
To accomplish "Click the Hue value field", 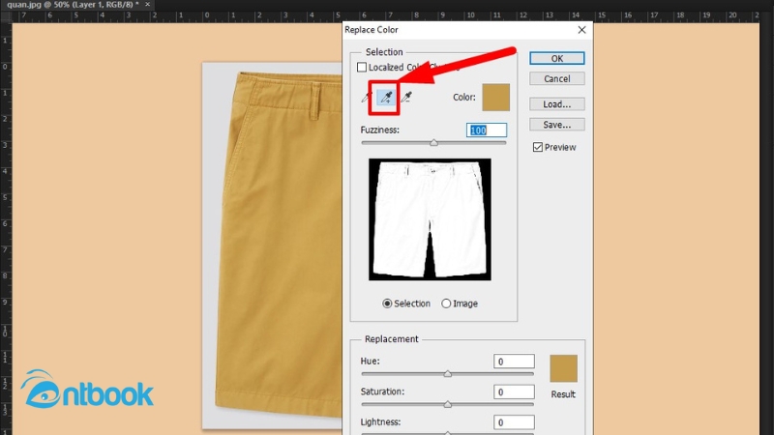I will coord(514,362).
